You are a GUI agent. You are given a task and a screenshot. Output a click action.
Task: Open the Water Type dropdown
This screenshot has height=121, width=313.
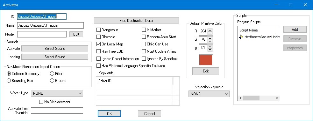(x=57, y=93)
